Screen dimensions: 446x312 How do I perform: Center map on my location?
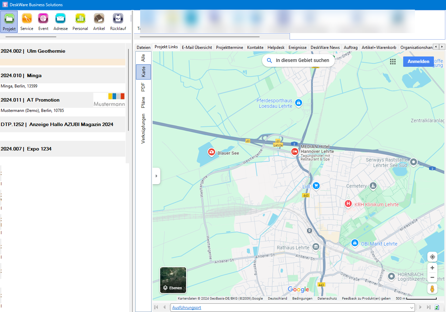coord(432,257)
